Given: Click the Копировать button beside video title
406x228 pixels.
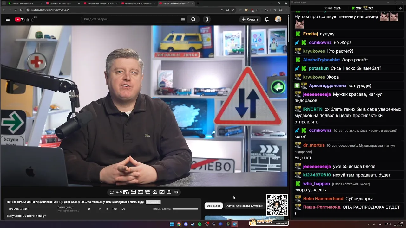Looking at the screenshot, I should click(153, 202).
